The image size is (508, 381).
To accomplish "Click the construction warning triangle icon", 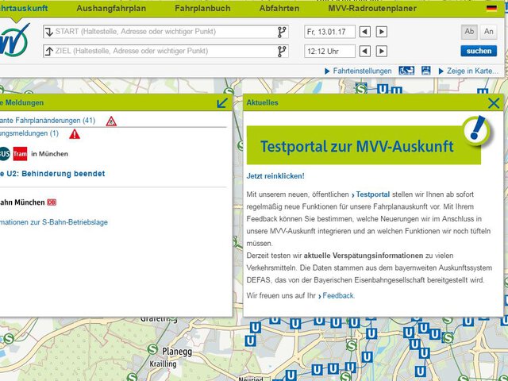I will coord(111,121).
